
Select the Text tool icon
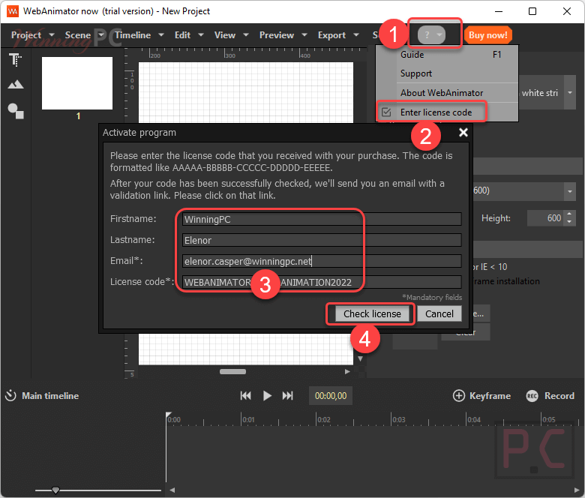point(15,60)
